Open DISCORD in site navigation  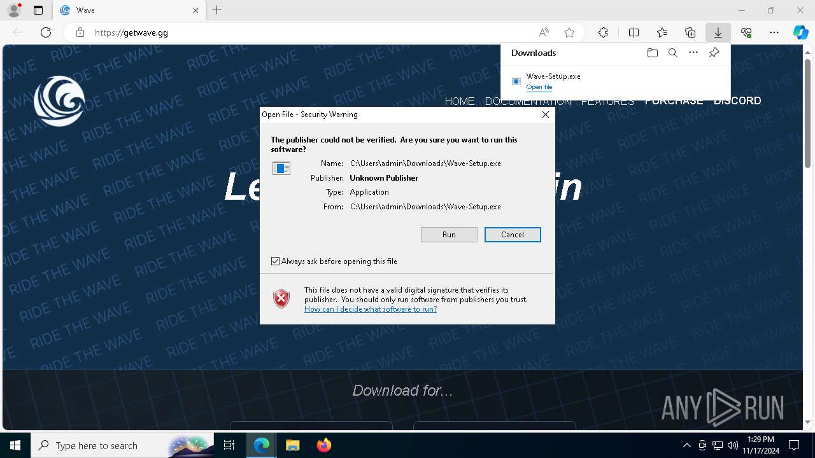[737, 101]
